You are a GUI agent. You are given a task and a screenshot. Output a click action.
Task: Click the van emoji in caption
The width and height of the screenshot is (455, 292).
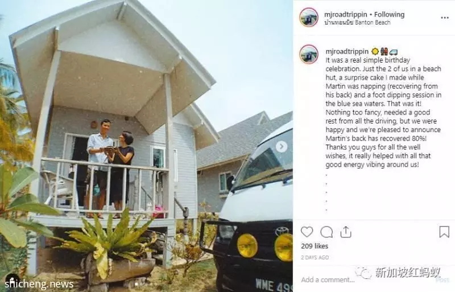394,52
